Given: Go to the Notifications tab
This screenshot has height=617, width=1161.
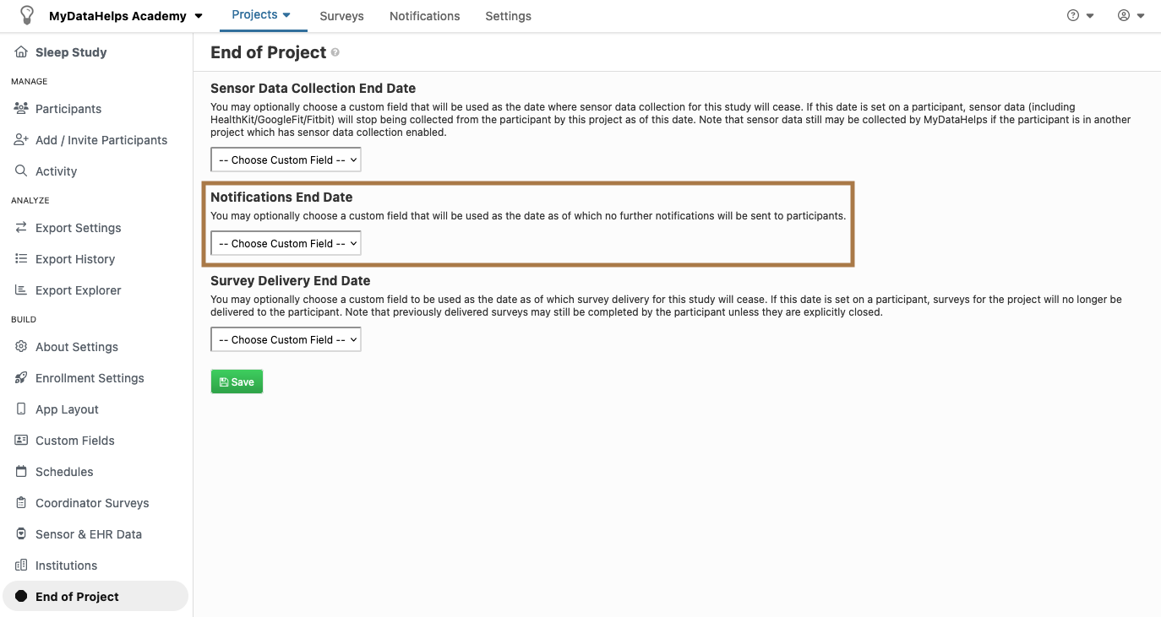Looking at the screenshot, I should tap(424, 16).
